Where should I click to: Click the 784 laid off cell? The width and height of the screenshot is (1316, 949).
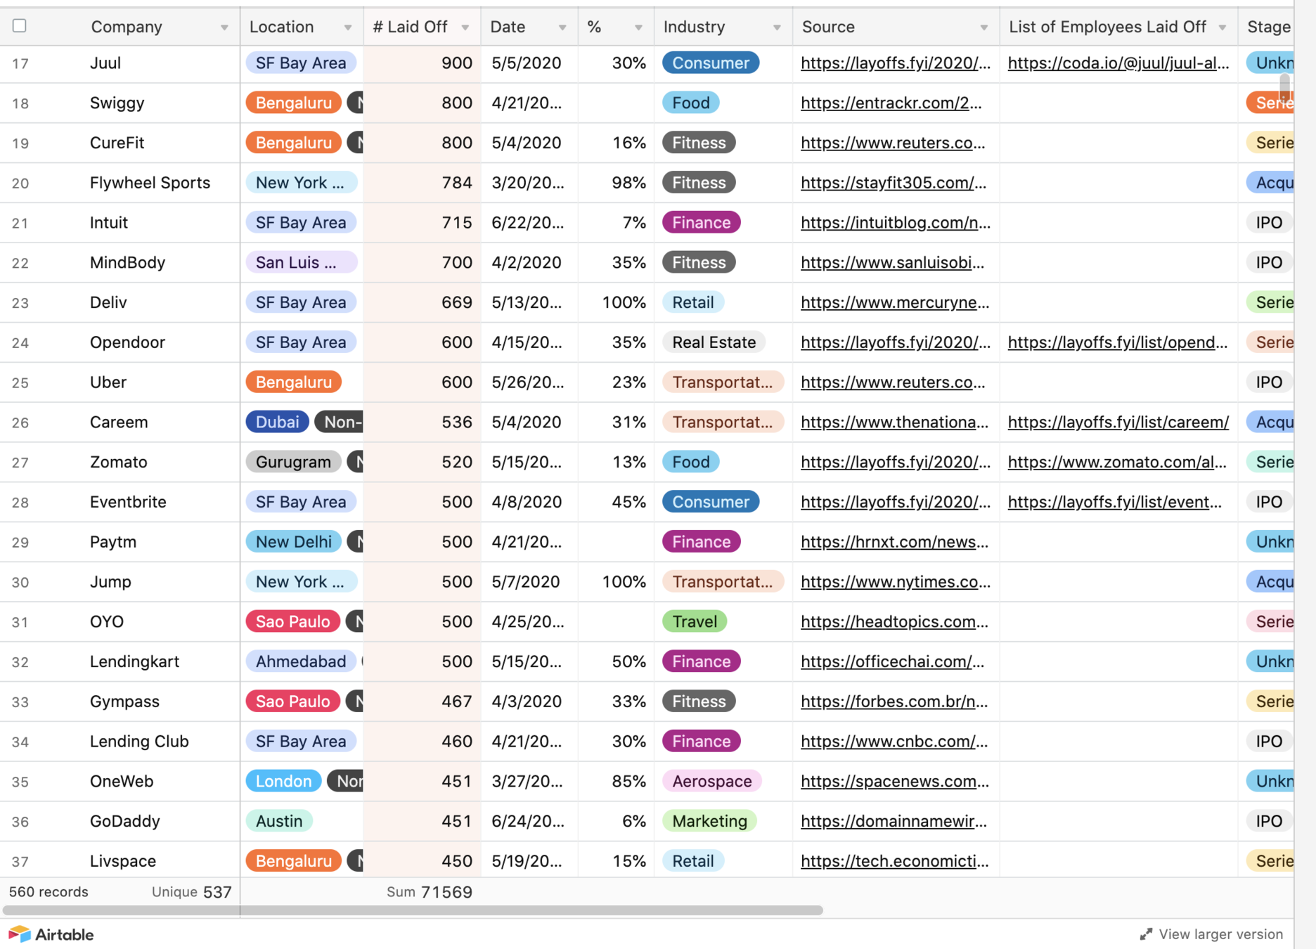[x=422, y=183]
